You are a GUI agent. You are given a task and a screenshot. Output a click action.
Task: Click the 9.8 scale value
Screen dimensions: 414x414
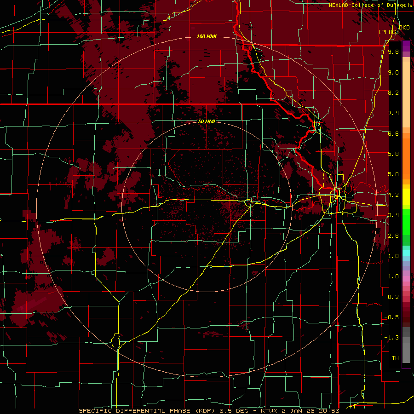pos(393,52)
